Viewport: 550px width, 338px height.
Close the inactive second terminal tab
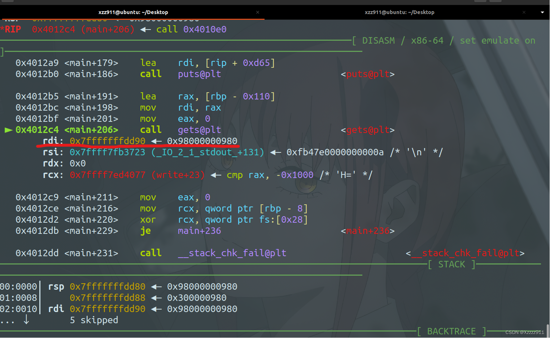click(524, 12)
